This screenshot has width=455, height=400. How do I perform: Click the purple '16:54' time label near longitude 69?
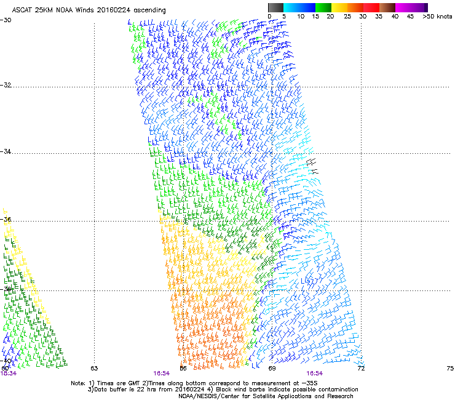coord(315,374)
